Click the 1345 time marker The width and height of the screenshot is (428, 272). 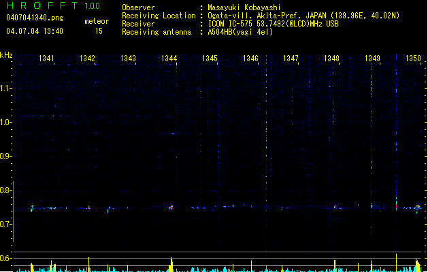coord(210,58)
